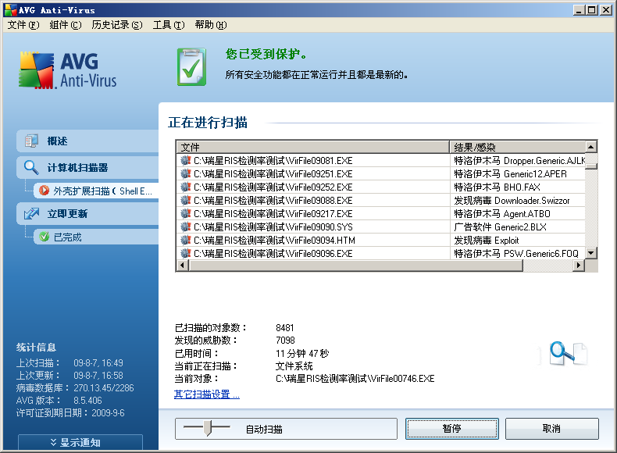Open the 计算机扫描器 section
Viewport: 617px width, 453px height.
[87, 167]
